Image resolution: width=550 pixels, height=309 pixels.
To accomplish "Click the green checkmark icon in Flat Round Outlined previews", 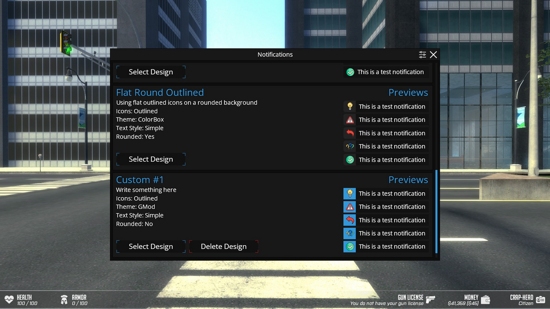I will [x=350, y=160].
